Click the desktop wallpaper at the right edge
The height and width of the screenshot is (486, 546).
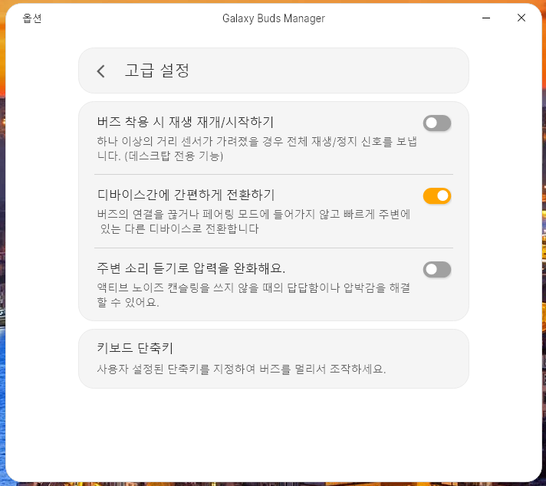[544, 244]
